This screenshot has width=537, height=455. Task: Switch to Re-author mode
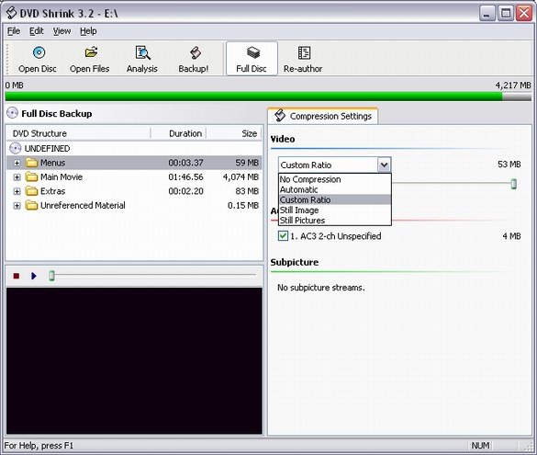303,60
